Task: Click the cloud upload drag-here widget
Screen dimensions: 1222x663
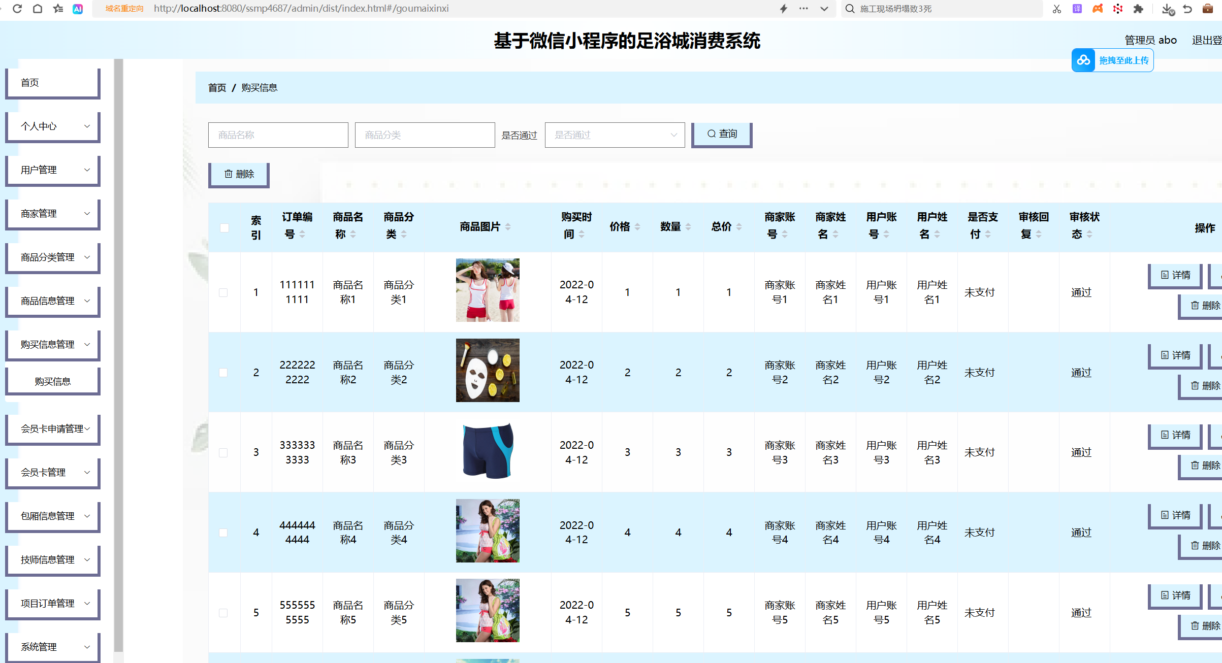Action: (x=1112, y=60)
